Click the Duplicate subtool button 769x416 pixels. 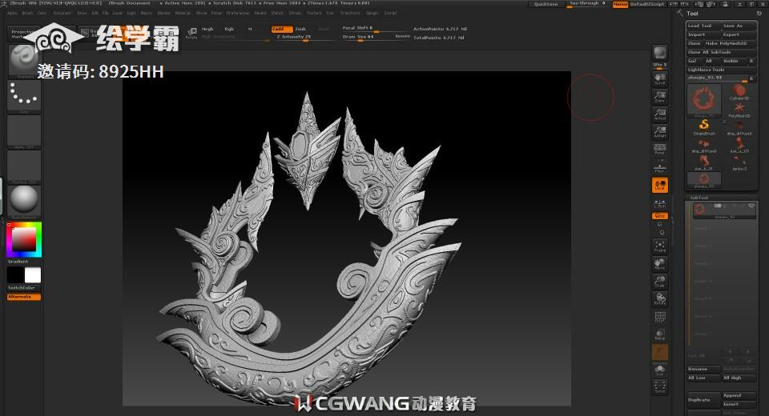tap(703, 400)
